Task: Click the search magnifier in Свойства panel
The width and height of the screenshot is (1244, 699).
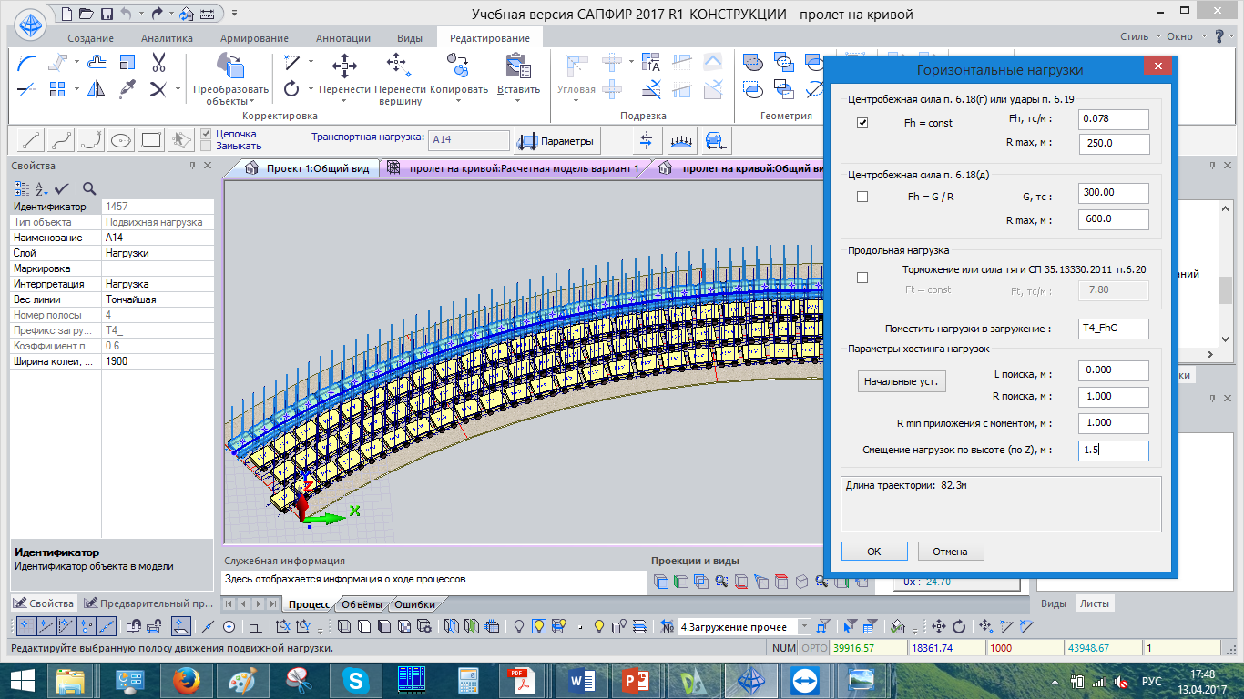Action: [x=89, y=188]
